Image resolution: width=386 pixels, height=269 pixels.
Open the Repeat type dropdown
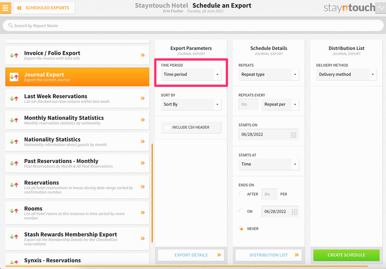click(269, 74)
